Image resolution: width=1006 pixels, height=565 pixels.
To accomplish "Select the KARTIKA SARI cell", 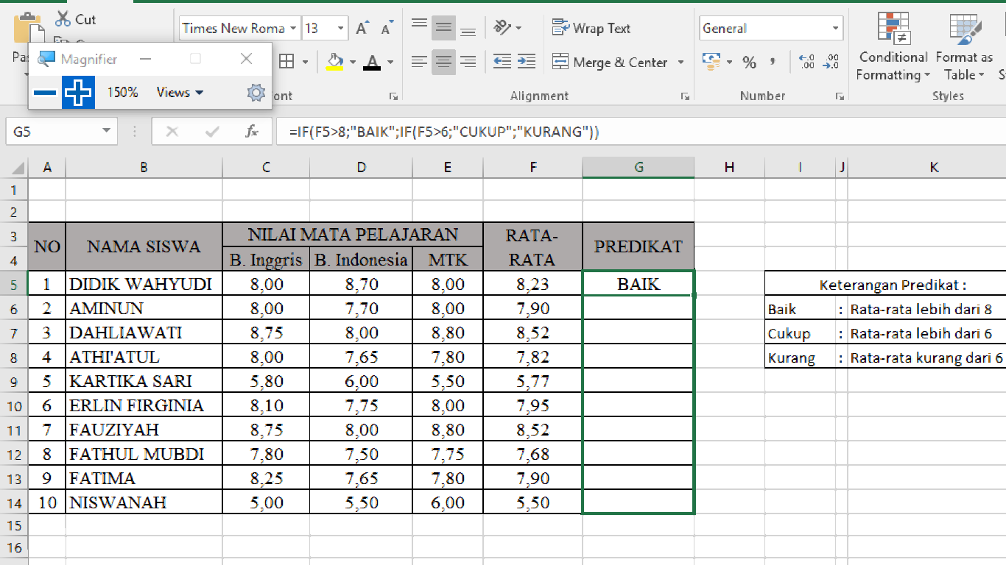I will (x=144, y=381).
